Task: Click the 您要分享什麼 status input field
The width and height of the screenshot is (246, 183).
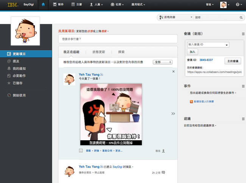Action: pyautogui.click(x=118, y=39)
